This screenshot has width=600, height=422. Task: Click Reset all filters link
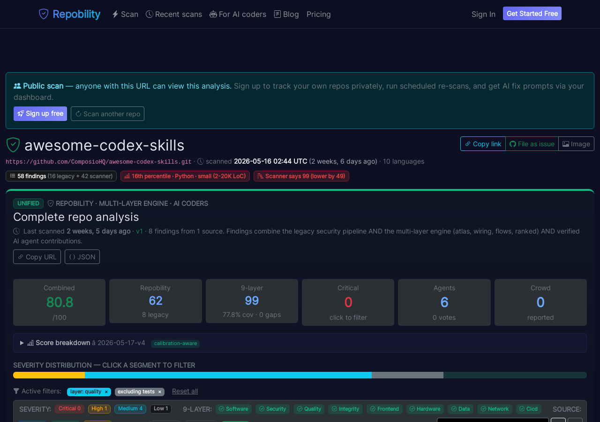[x=185, y=391]
